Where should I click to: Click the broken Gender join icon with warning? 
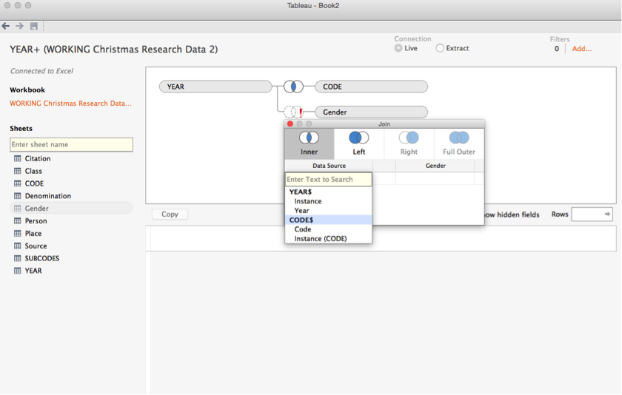(x=293, y=112)
